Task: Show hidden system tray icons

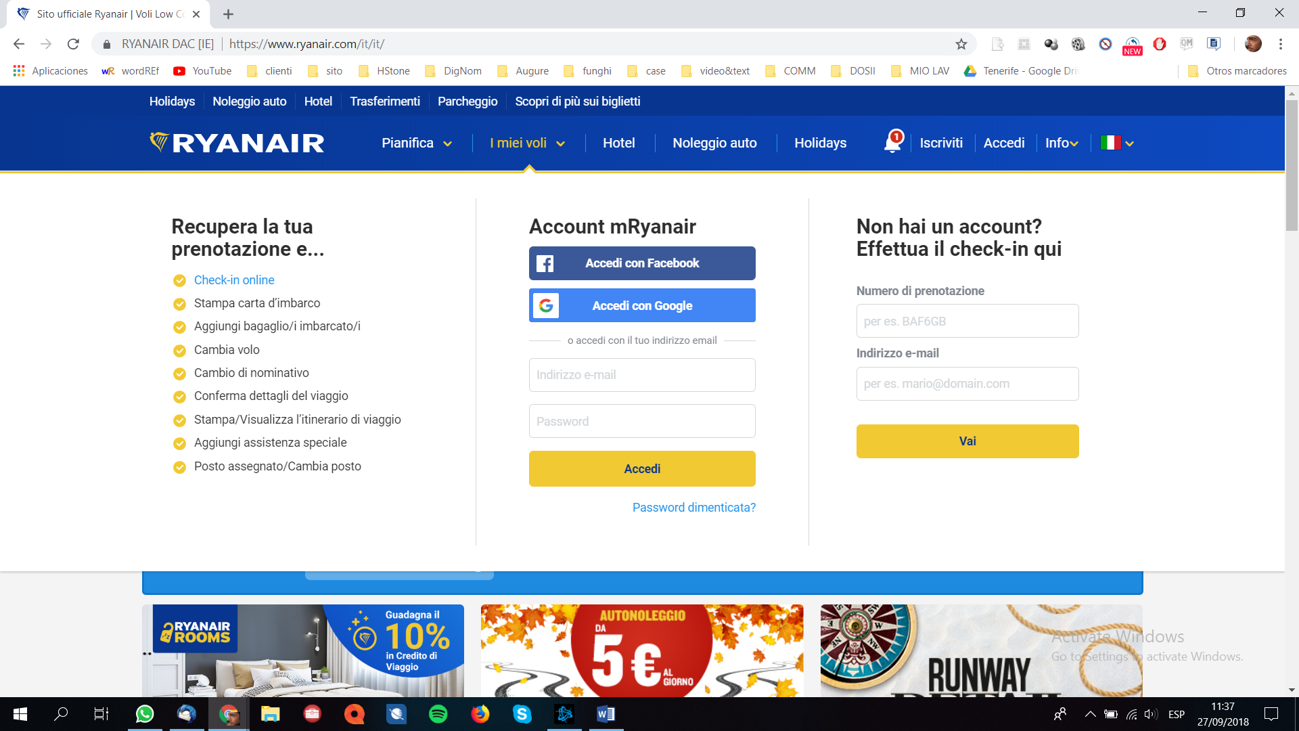Action: pos(1090,714)
